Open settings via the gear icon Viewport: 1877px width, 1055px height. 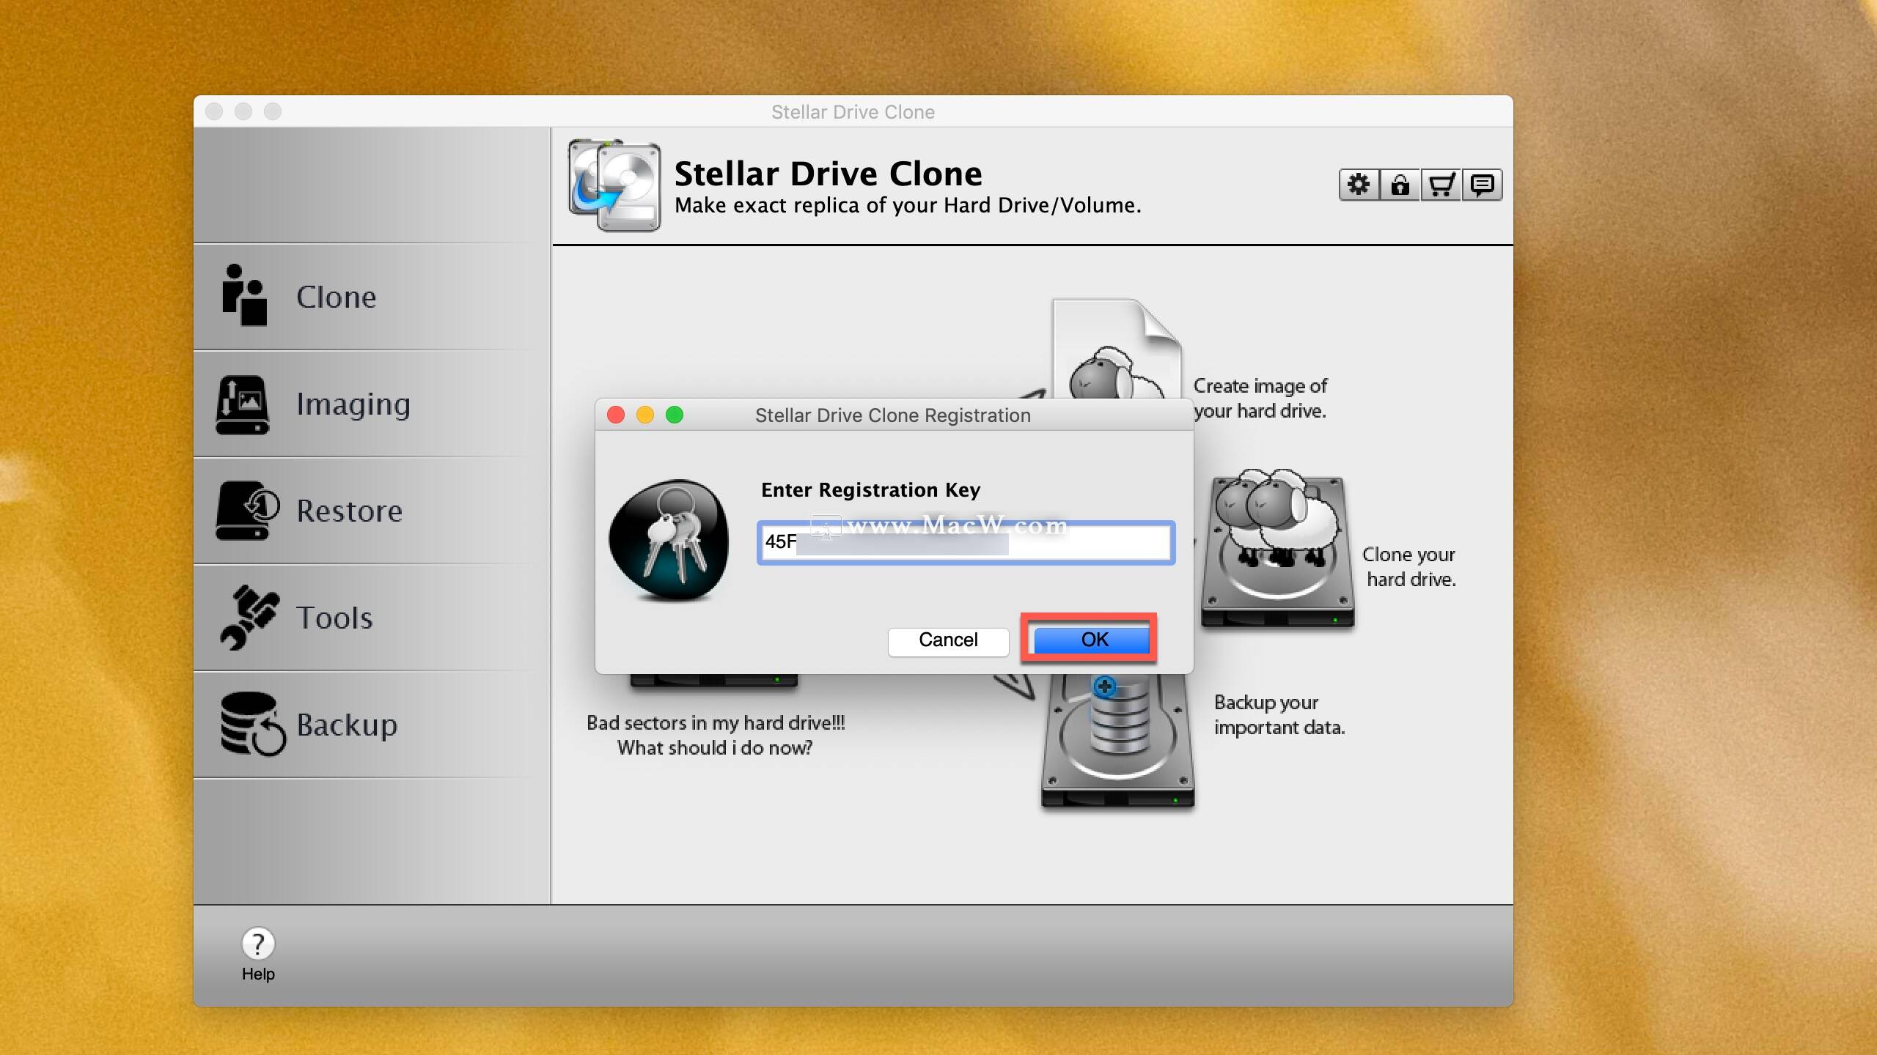1359,185
